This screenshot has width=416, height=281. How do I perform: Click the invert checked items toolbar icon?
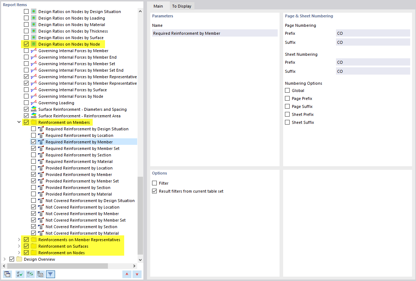30,274
